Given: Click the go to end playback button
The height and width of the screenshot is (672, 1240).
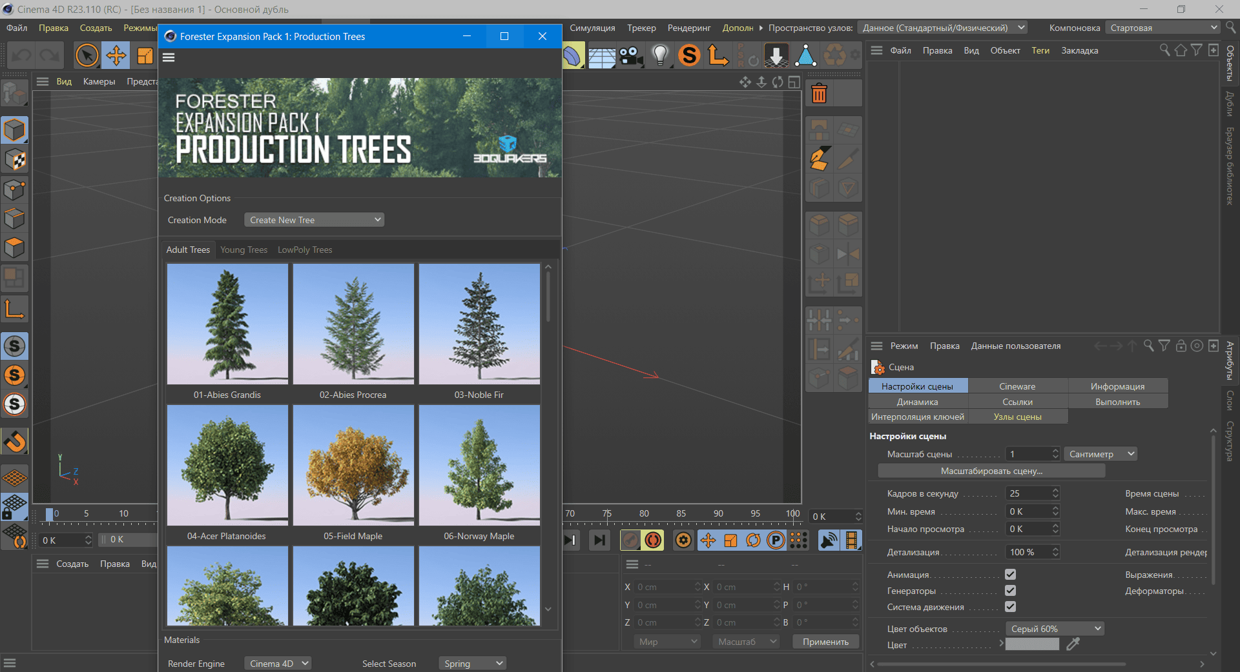Looking at the screenshot, I should point(600,540).
